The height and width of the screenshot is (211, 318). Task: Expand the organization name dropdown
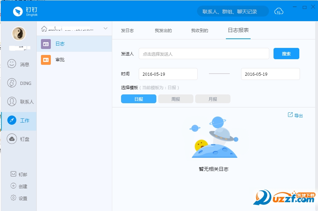[x=105, y=29]
